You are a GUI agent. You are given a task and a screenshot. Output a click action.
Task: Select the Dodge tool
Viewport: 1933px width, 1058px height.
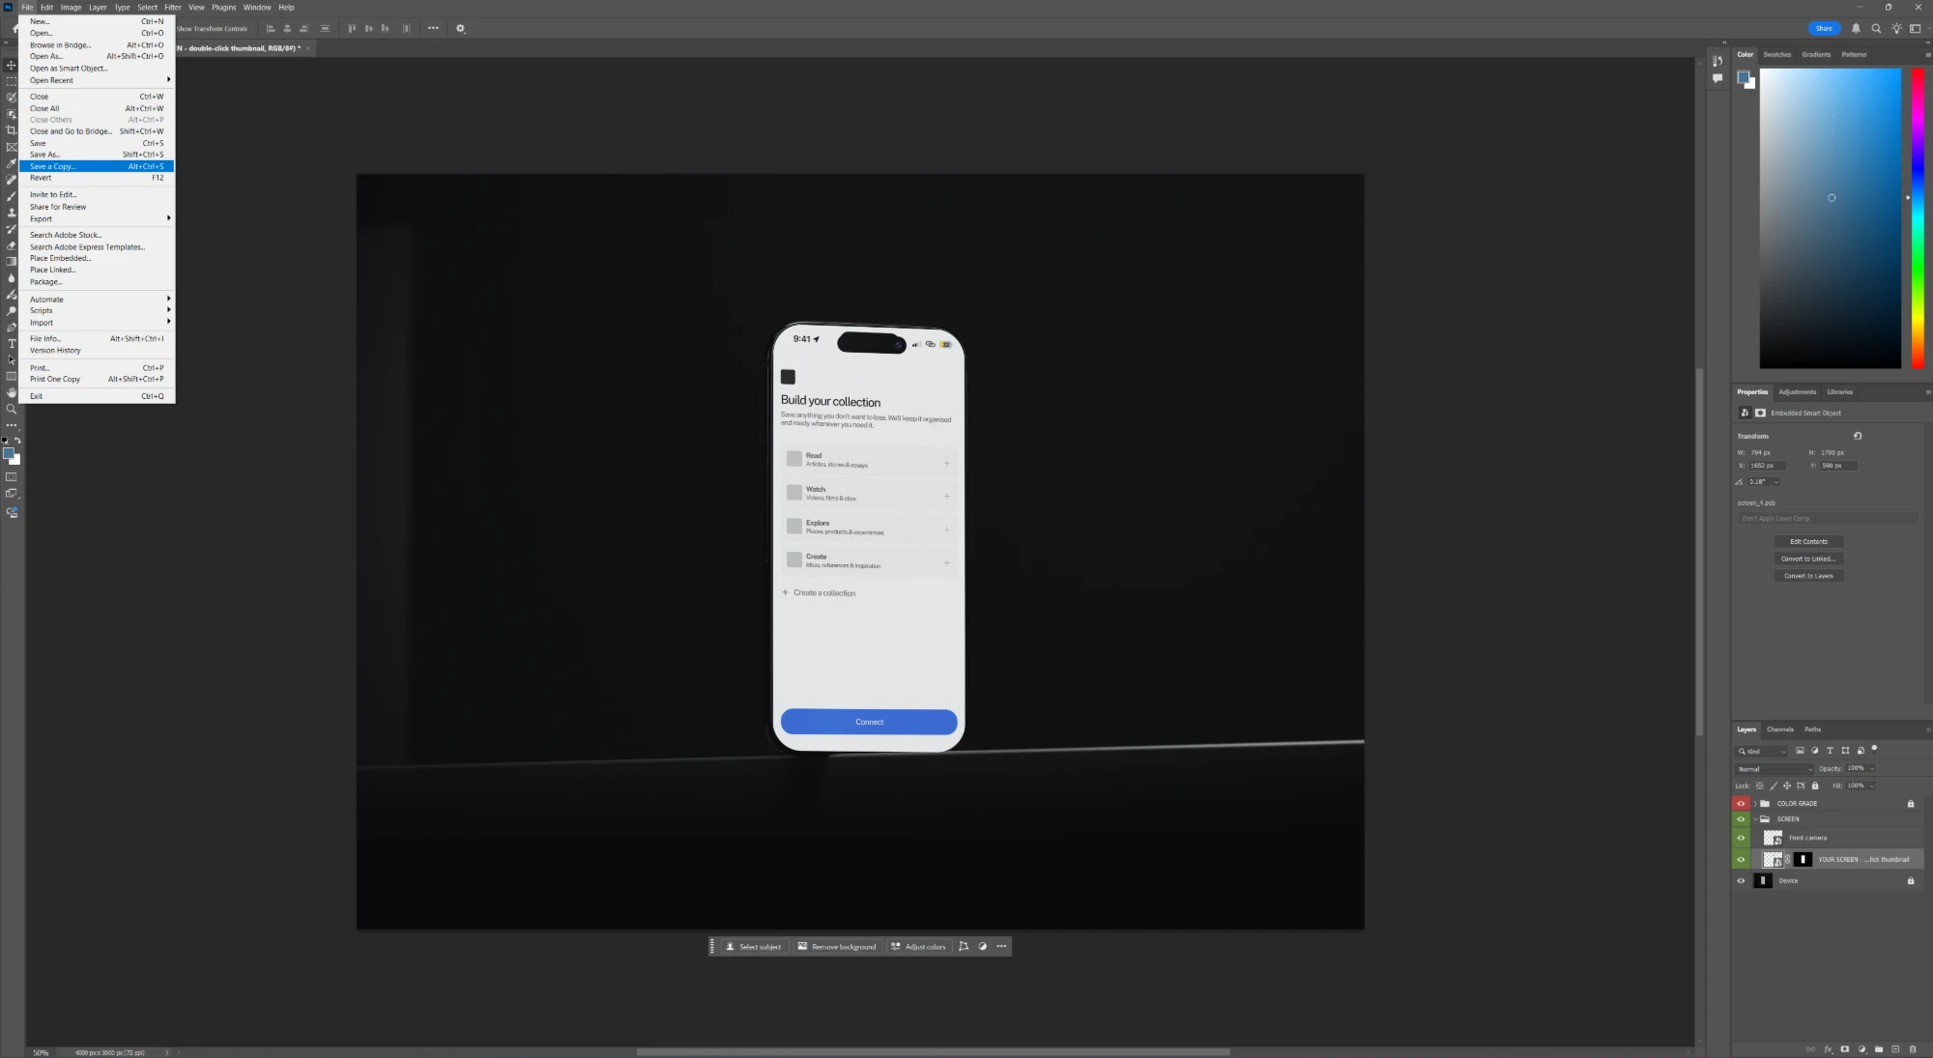coord(11,311)
